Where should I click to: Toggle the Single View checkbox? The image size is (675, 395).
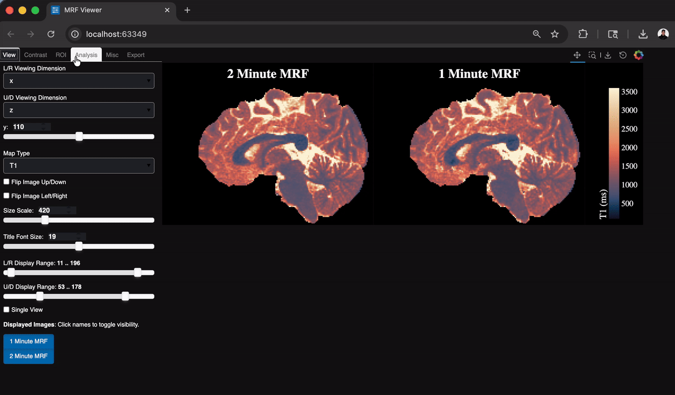pyautogui.click(x=5, y=310)
